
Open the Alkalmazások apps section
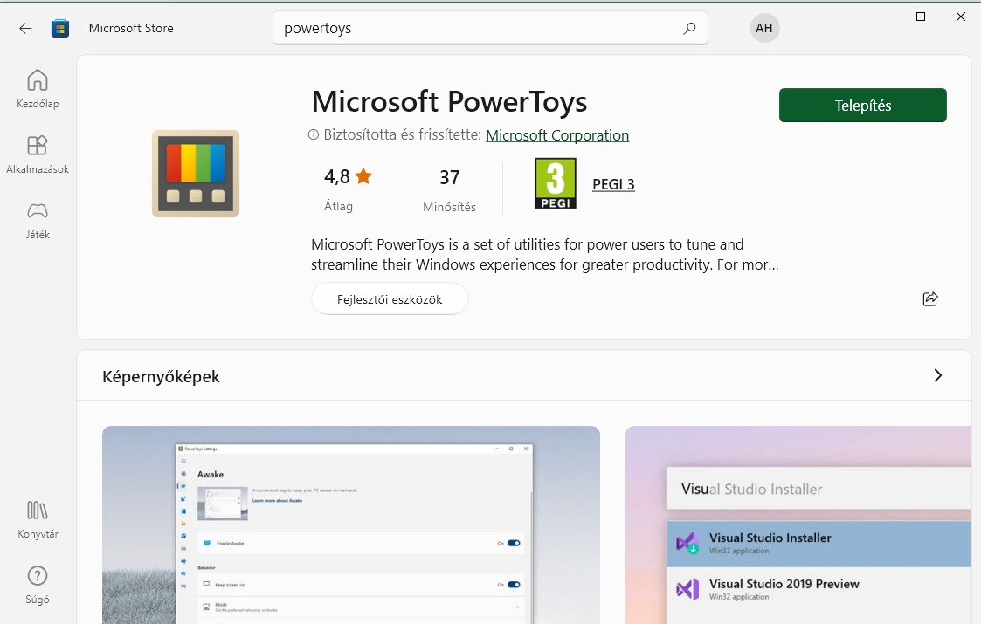[38, 154]
